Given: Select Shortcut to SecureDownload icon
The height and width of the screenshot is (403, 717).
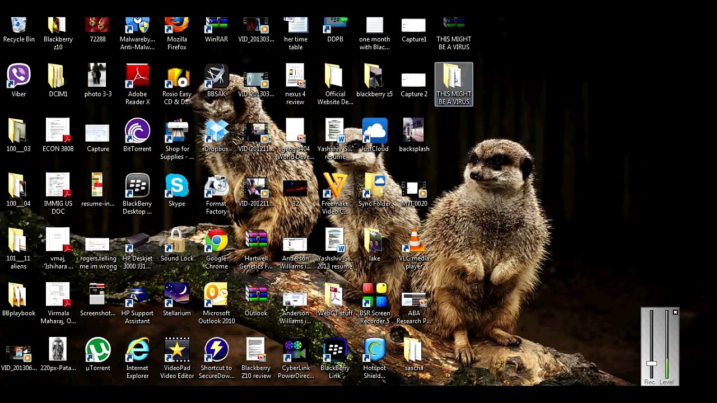Looking at the screenshot, I should (x=216, y=359).
